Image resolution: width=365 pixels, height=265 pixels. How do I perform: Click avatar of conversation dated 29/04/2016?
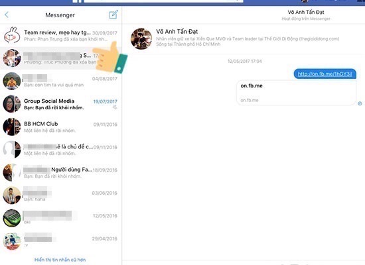pyautogui.click(x=12, y=241)
